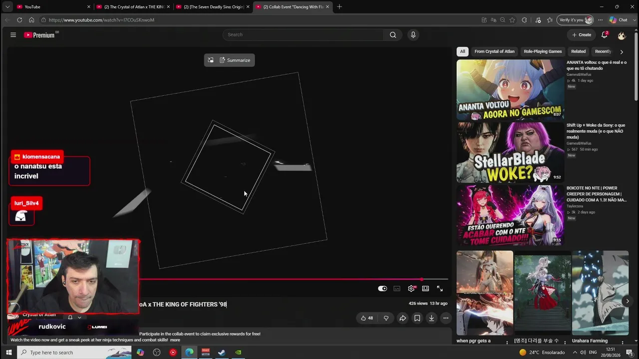Open Steam from the taskbar
This screenshot has width=639, height=359.
click(x=222, y=353)
